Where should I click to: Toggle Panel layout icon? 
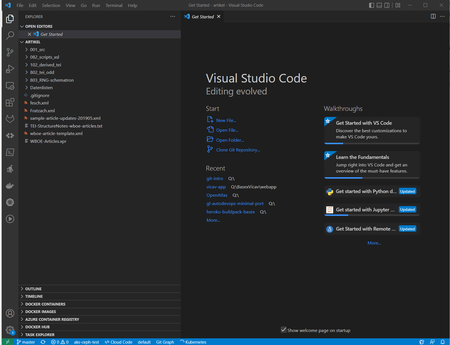tap(379, 5)
